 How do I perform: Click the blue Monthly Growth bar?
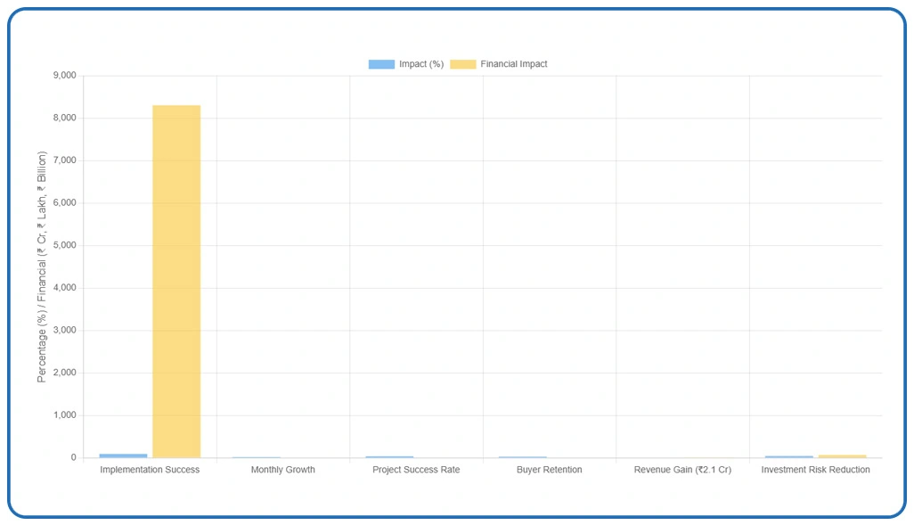[x=257, y=457]
